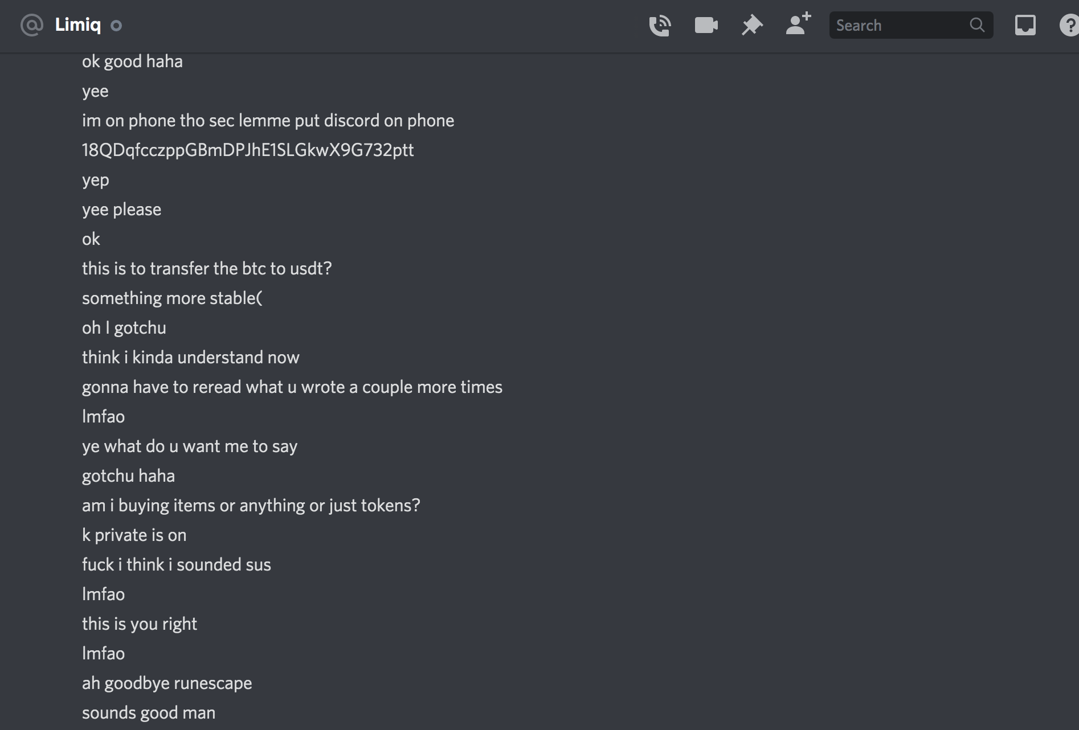The height and width of the screenshot is (730, 1079).
Task: Click the "k private is on" message
Action: (134, 535)
